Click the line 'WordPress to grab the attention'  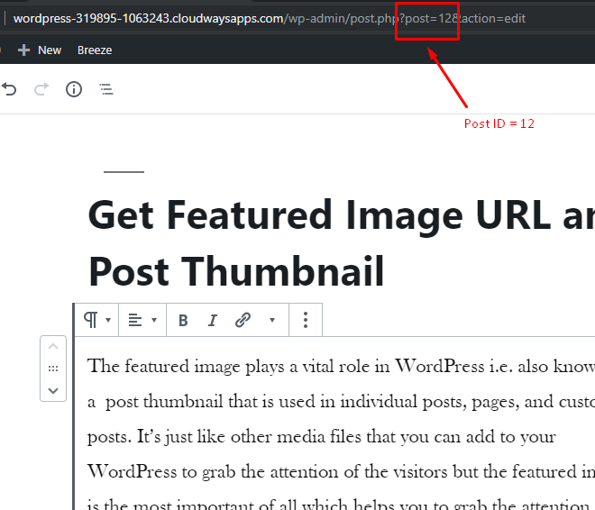[342, 472]
